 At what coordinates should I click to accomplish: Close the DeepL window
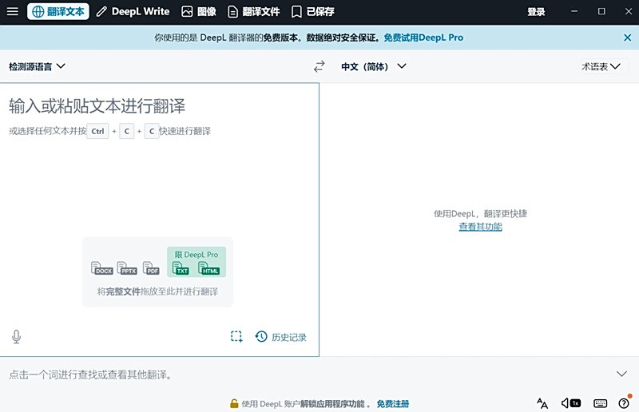tap(629, 11)
